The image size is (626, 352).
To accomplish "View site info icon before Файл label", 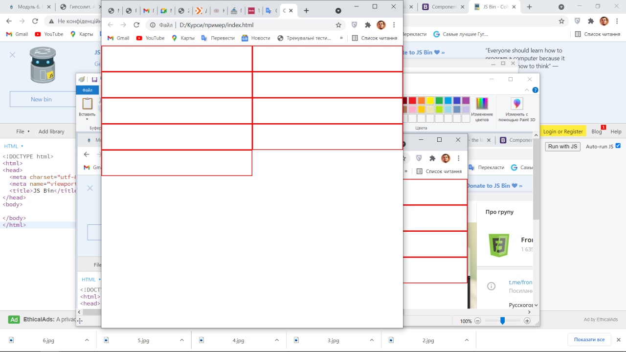I will [x=153, y=25].
